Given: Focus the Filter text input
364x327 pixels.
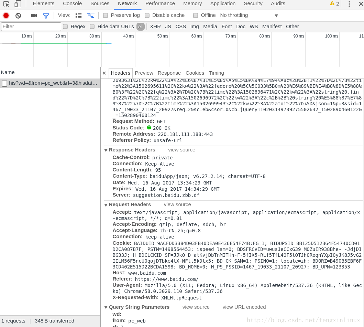Looking at the screenshot, I should click(31, 27).
